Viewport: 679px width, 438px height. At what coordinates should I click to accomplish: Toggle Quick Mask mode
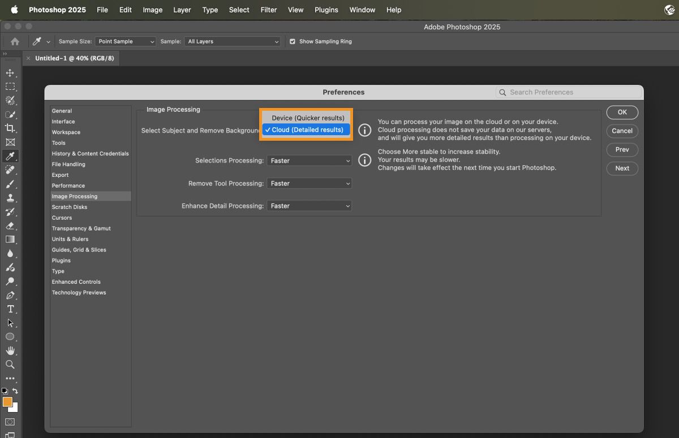[10, 422]
